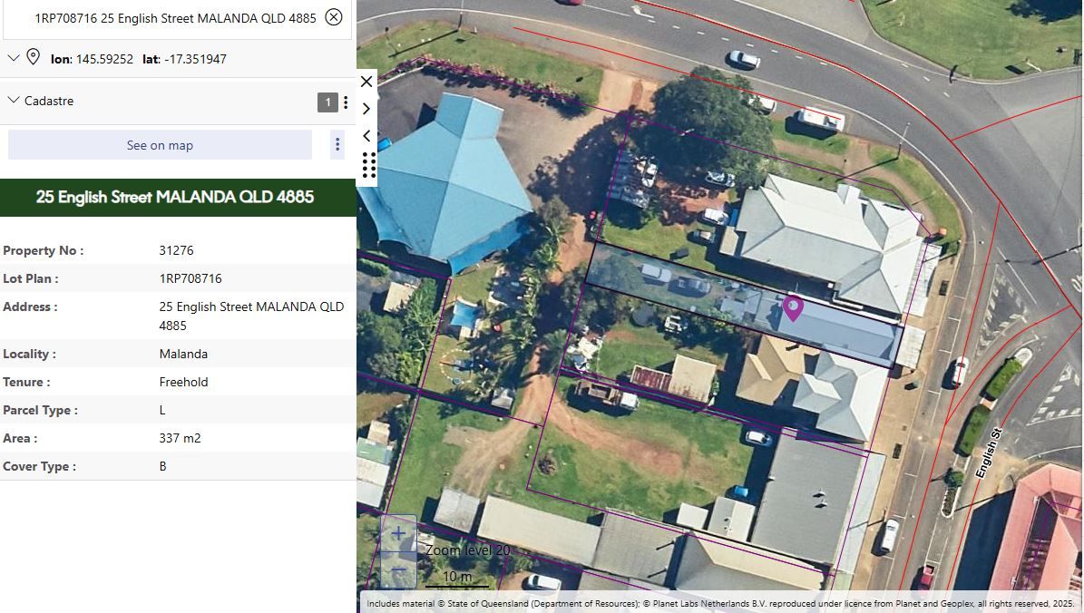
Task: Zoom out with the minus button
Action: pyautogui.click(x=398, y=570)
